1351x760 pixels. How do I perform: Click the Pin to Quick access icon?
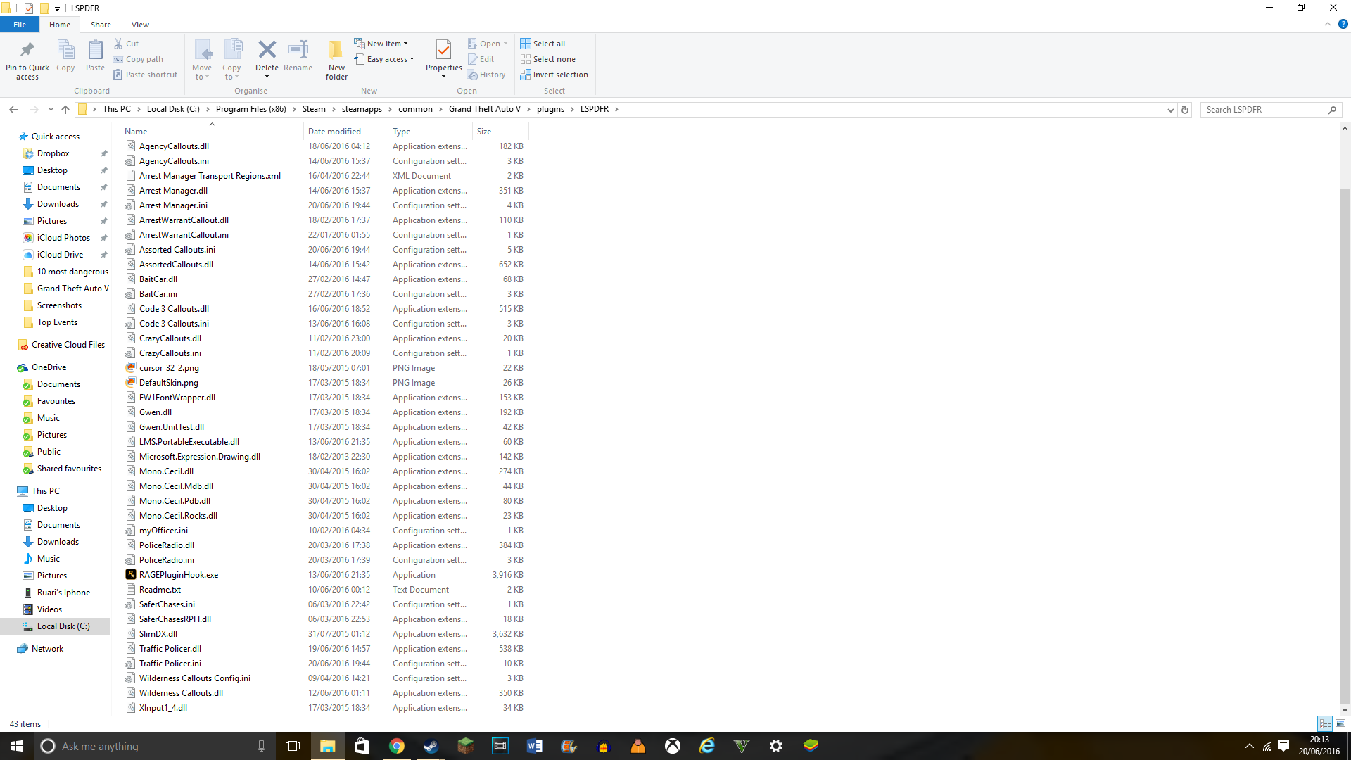(27, 51)
